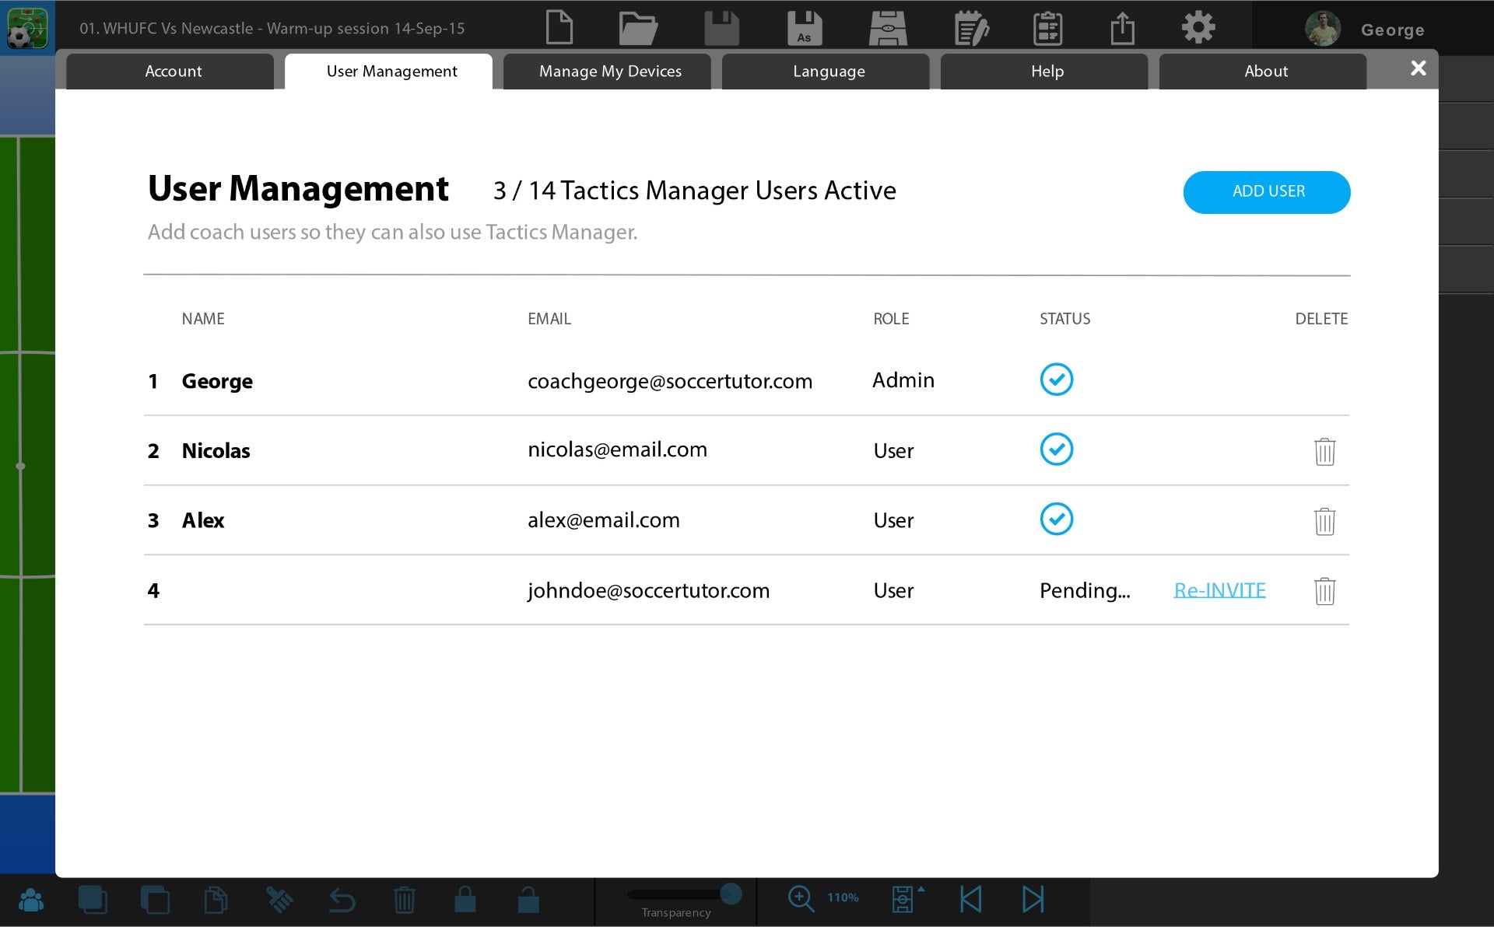Screen dimensions: 1494x927
Task: Open the pitch selection icon in top toolbar
Action: 888,28
